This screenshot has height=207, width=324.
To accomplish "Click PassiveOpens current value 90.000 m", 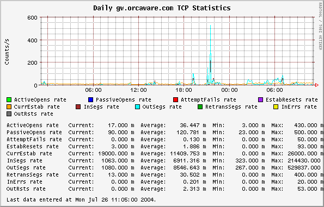I will (x=121, y=133).
